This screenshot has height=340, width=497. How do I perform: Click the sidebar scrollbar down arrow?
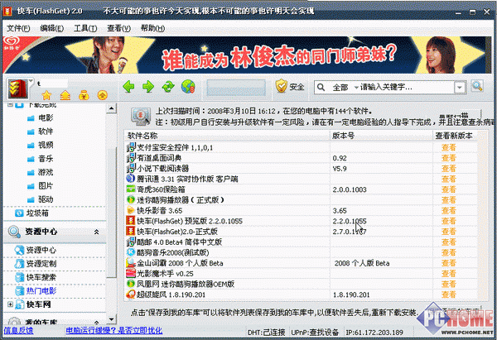[111, 319]
